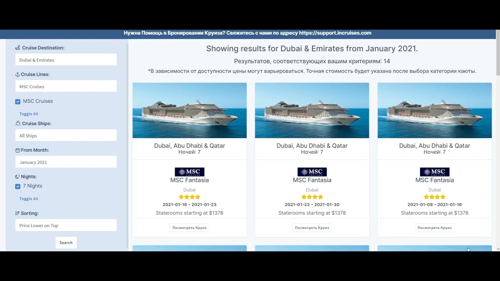Click MSC logo on 2021-01-09 cruise card
The image size is (500, 281).
click(434, 172)
